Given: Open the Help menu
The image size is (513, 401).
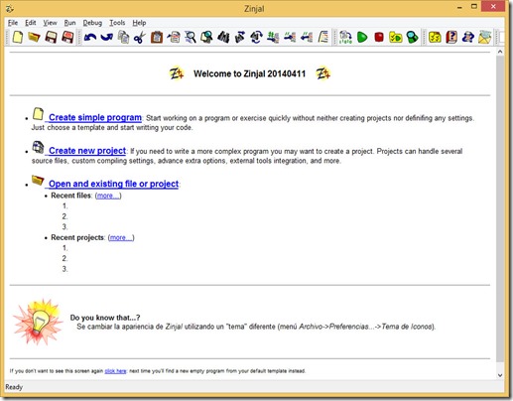Looking at the screenshot, I should 139,23.
